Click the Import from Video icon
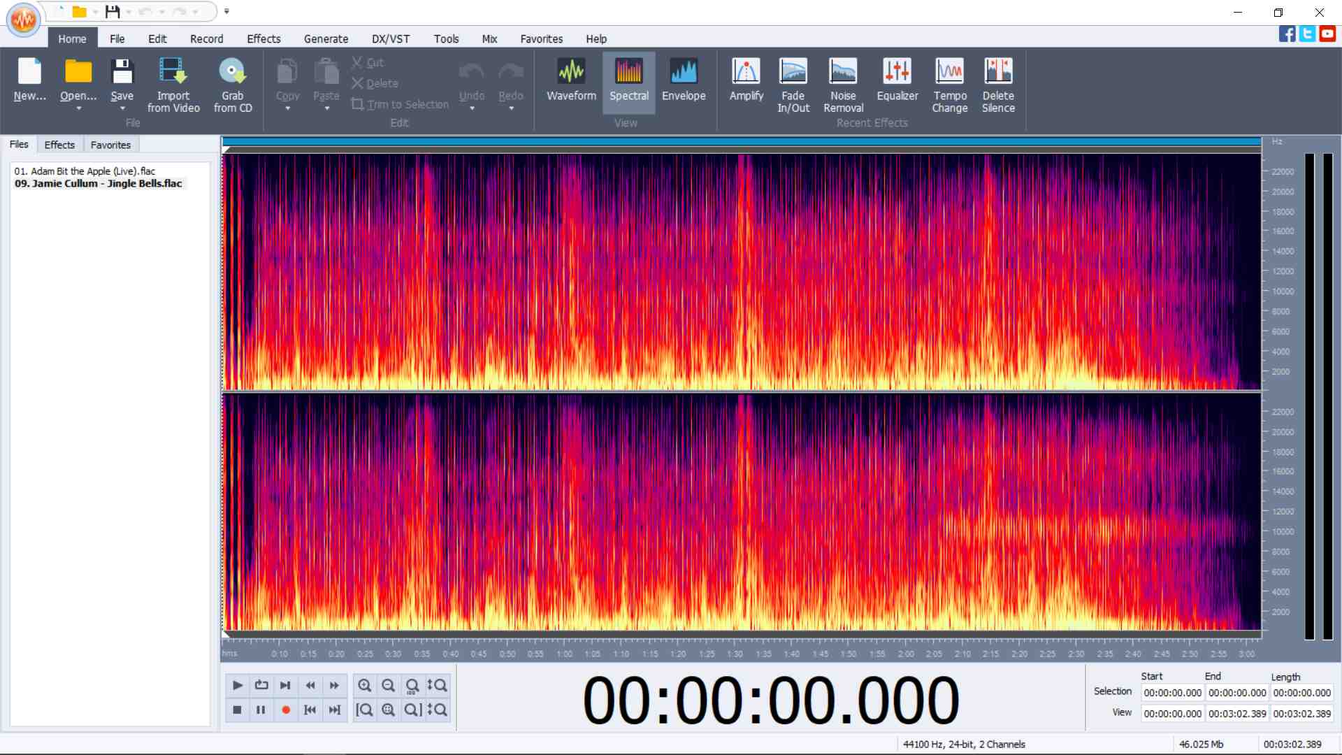The image size is (1342, 755). tap(173, 85)
